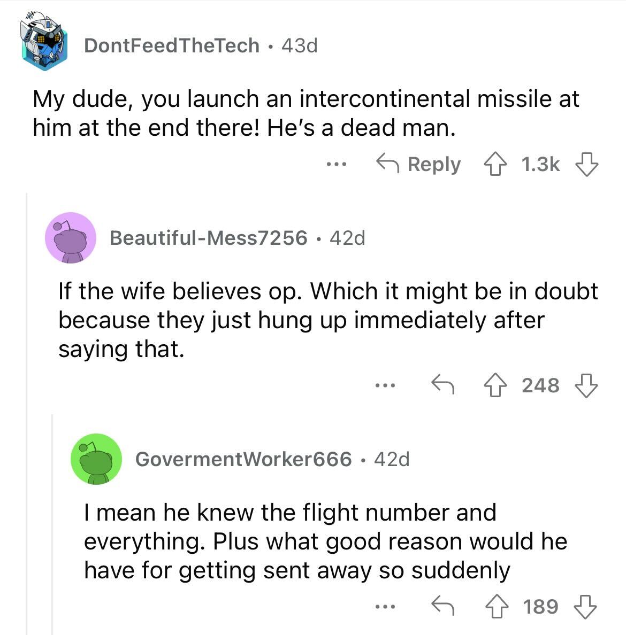Reply to DontFeedTheTech's comment
Image resolution: width=626 pixels, height=635 pixels.
pyautogui.click(x=418, y=164)
